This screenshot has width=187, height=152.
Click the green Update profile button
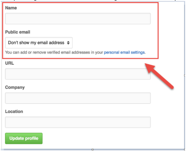[24, 138]
